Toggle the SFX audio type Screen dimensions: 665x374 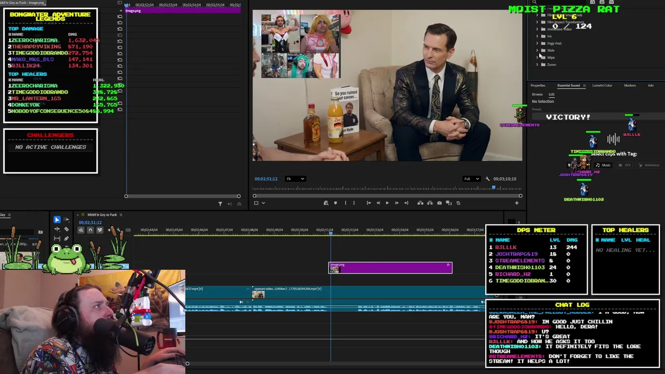click(x=626, y=165)
